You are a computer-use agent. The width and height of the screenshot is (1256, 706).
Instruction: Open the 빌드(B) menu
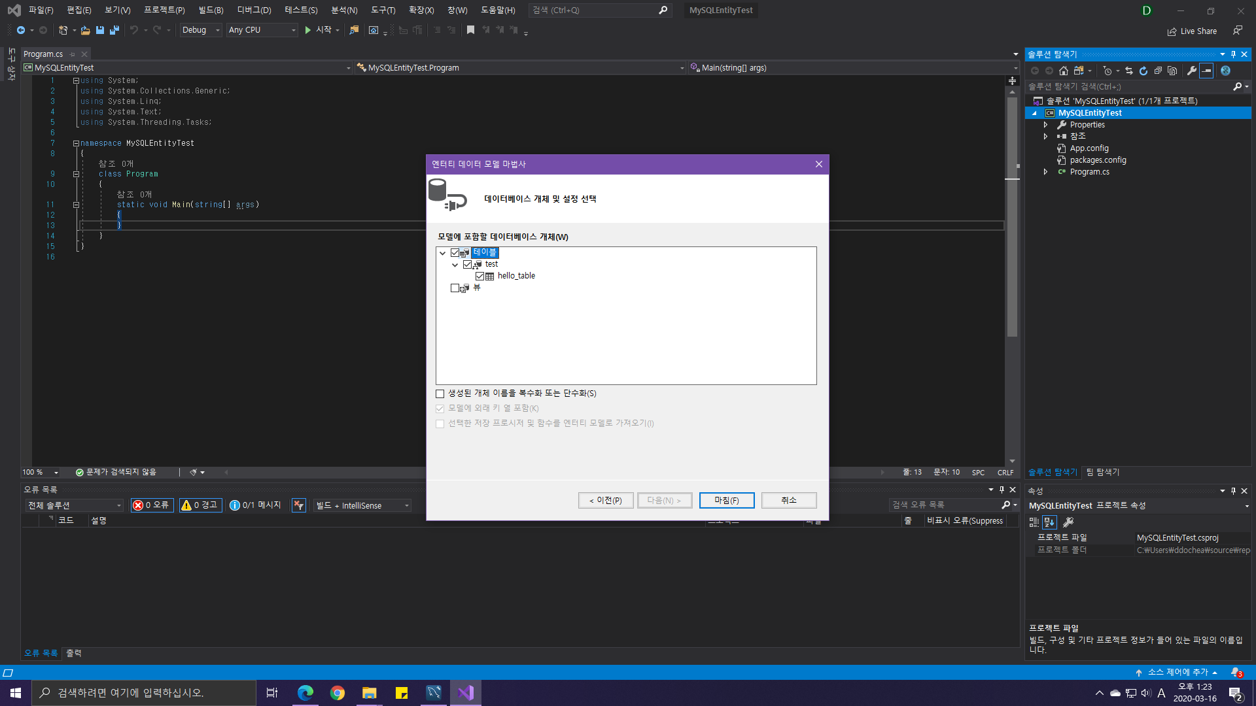coord(211,10)
